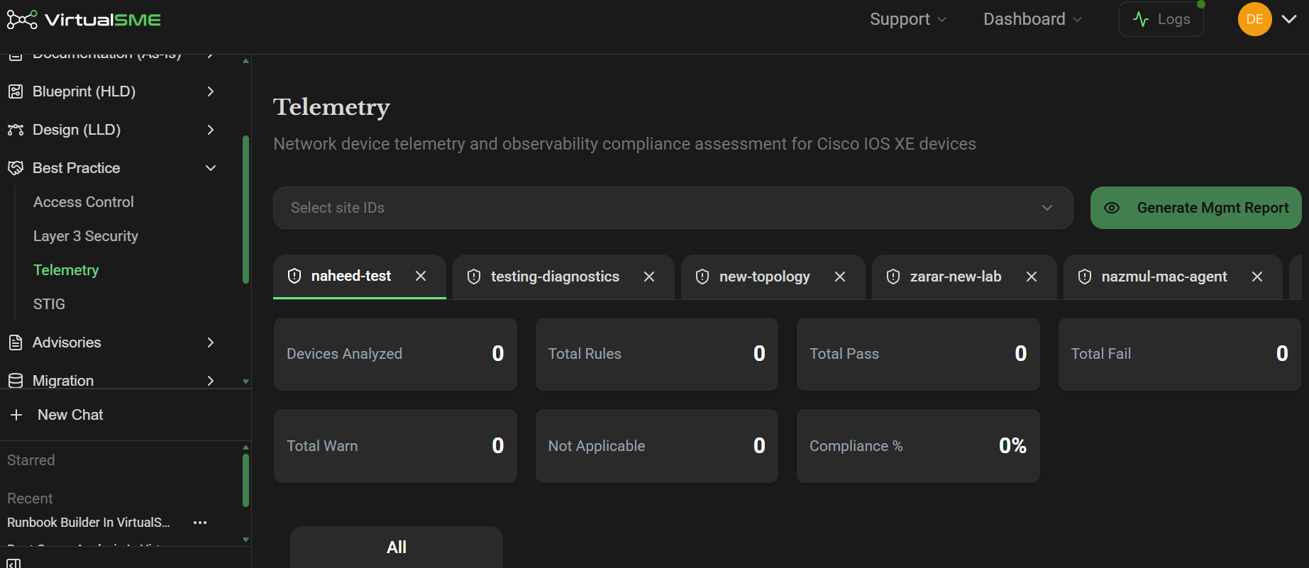Viewport: 1309px width, 568px height.
Task: Expand the Blueprint (HLD) chevron
Action: click(210, 91)
